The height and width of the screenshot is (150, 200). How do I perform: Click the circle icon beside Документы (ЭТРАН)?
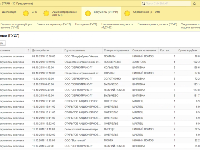click(x=88, y=13)
